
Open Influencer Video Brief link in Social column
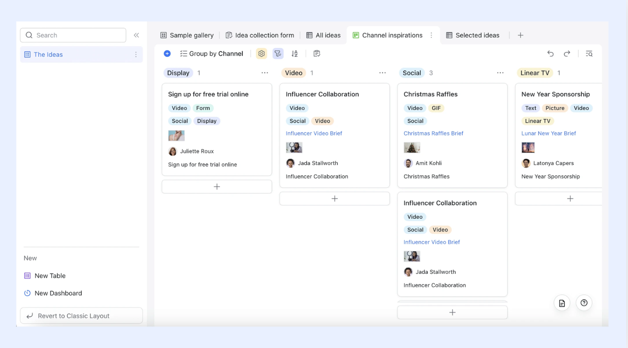(432, 242)
